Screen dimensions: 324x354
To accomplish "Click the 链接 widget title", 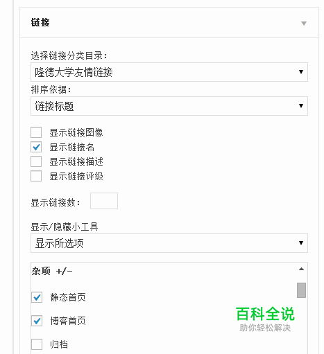I will pyautogui.click(x=40, y=23).
